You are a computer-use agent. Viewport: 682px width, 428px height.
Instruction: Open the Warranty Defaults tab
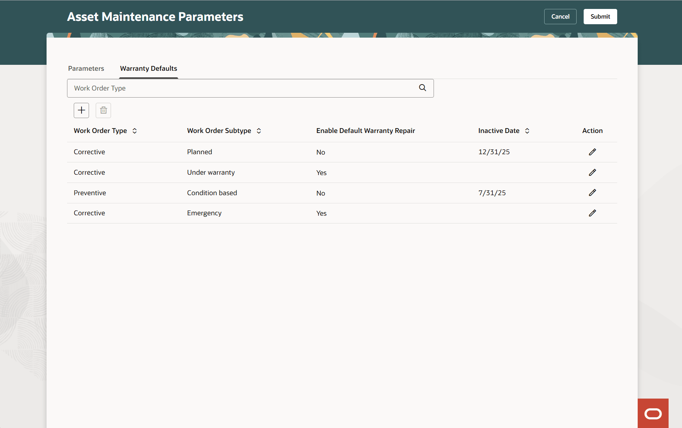(148, 68)
